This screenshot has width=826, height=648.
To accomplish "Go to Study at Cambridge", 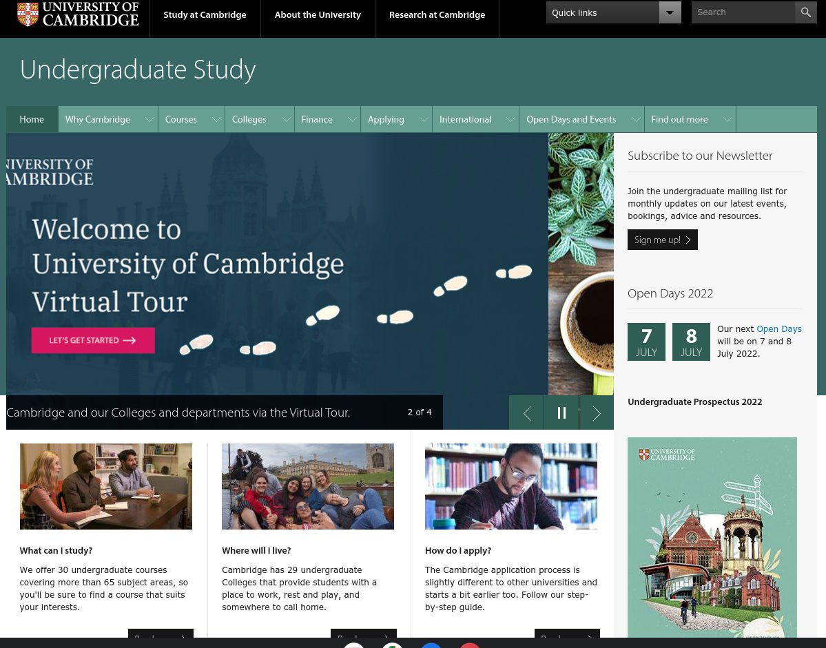I will (205, 14).
